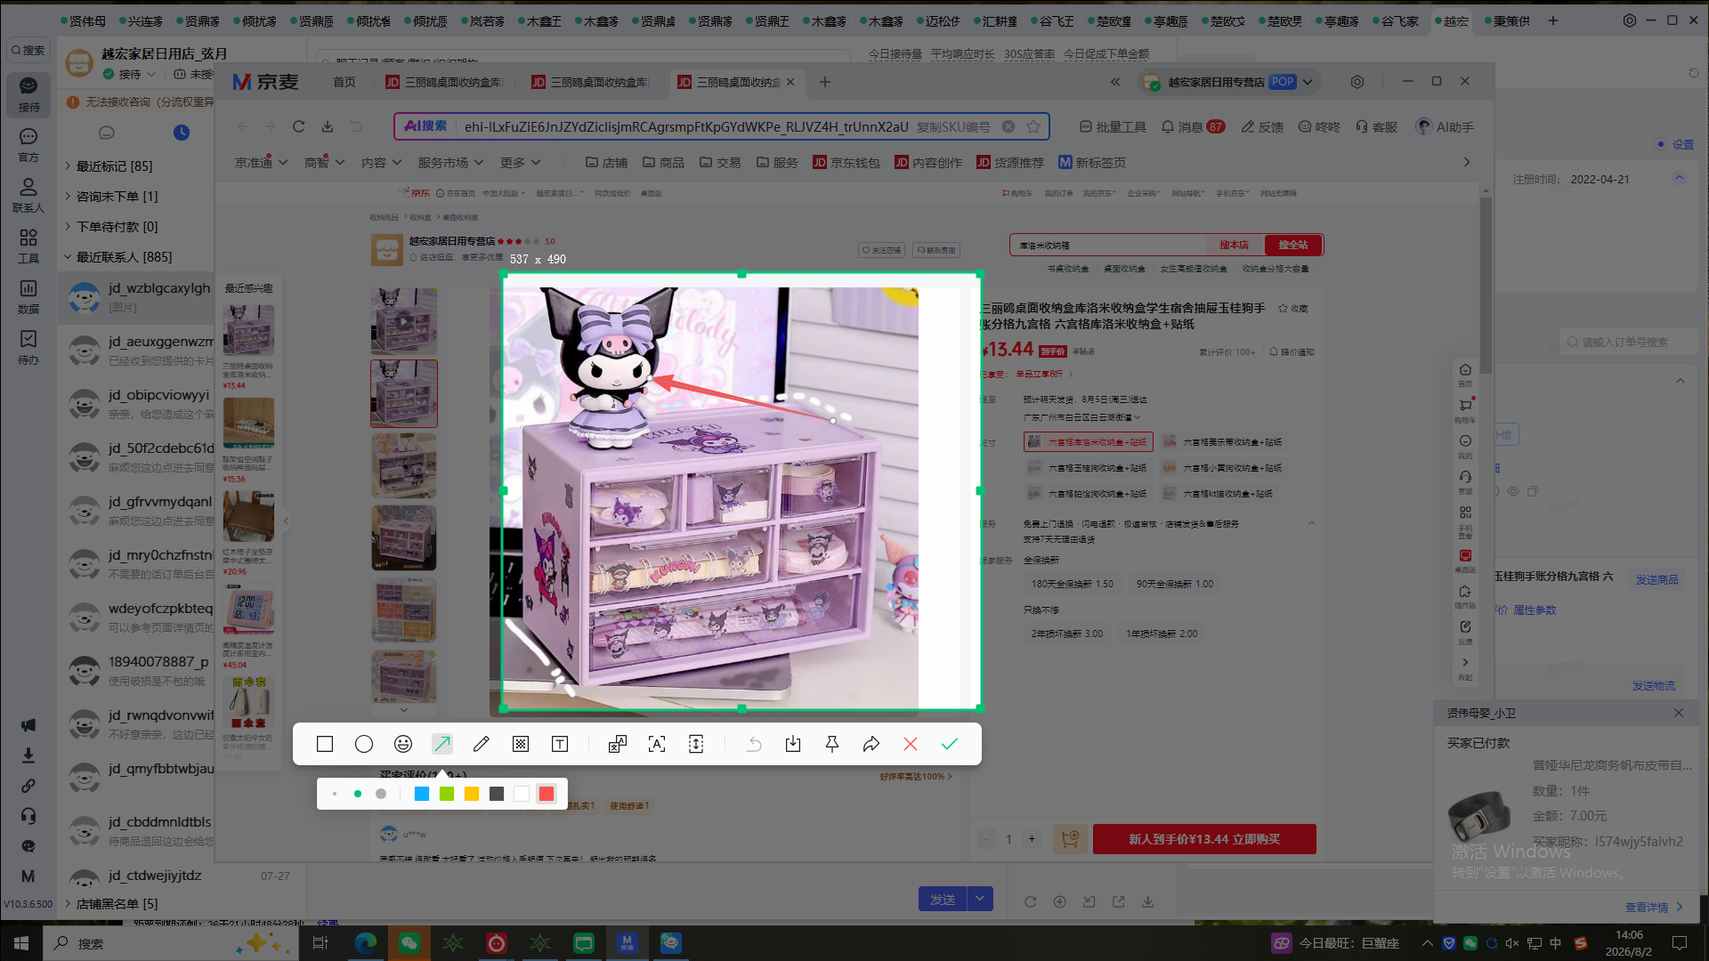Undo the last annotation
This screenshot has height=961, width=1709.
tap(754, 744)
